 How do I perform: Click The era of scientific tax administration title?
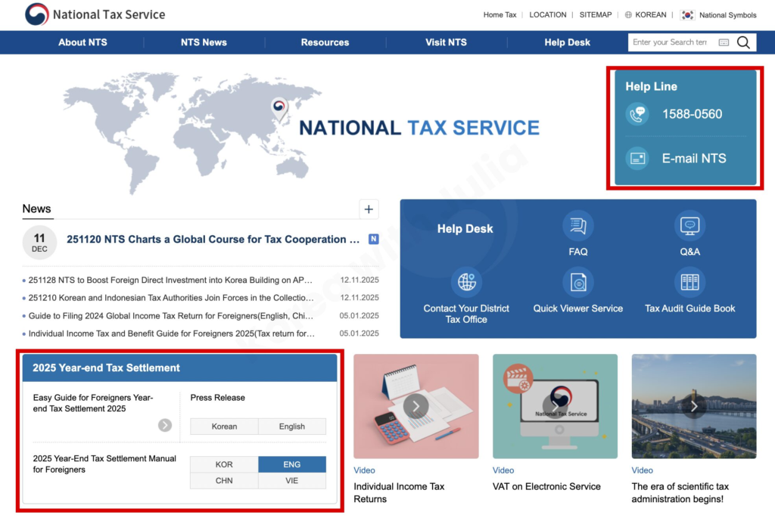tap(680, 492)
